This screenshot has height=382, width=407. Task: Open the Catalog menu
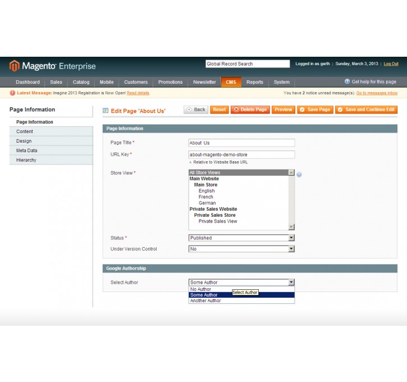[81, 82]
